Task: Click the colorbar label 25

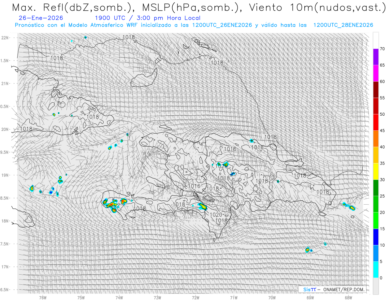Action: click(382, 196)
